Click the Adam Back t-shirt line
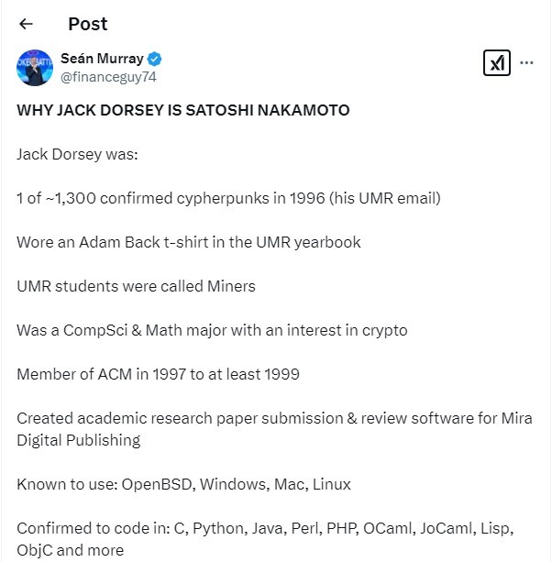The height and width of the screenshot is (562, 552). pyautogui.click(x=189, y=242)
